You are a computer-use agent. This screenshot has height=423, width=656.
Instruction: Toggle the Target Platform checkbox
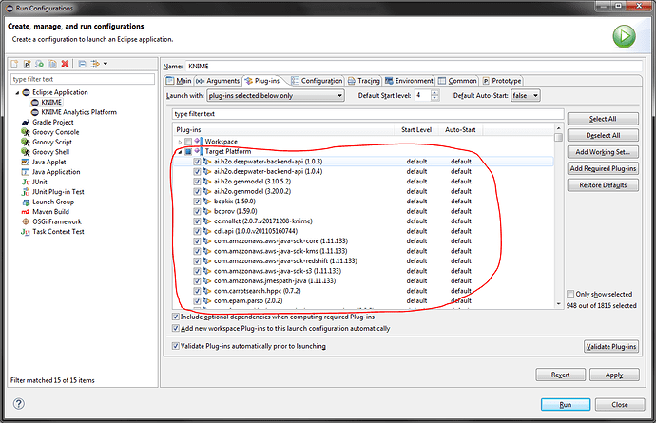[x=188, y=151]
